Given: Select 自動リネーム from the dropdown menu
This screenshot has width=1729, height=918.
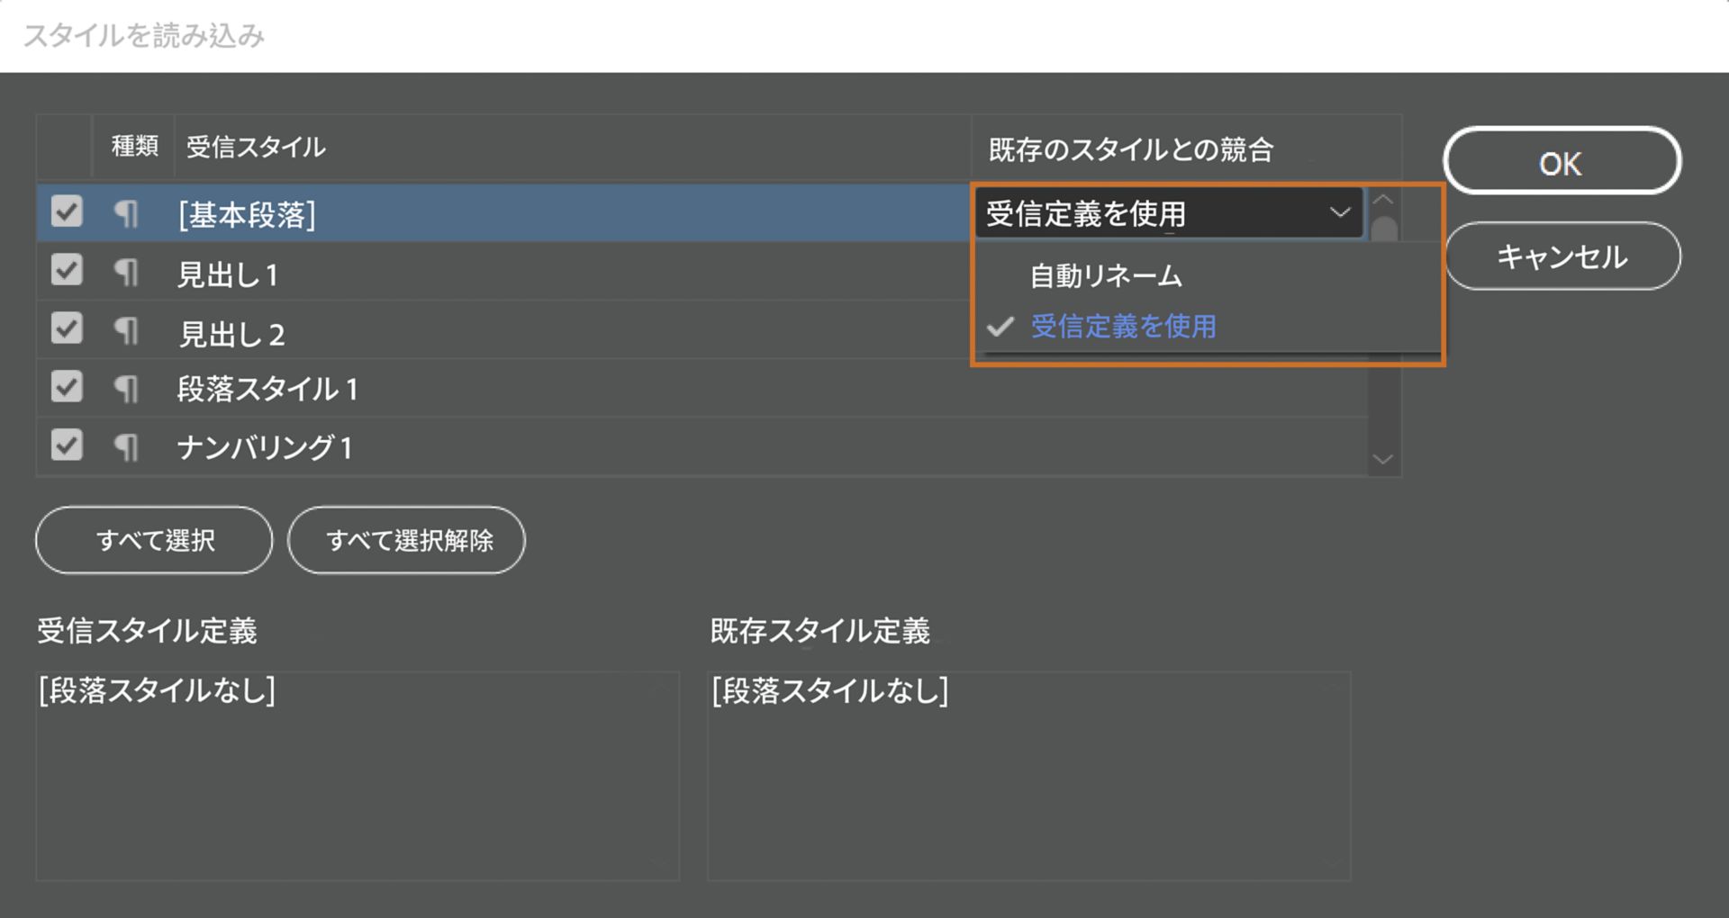Looking at the screenshot, I should click(1106, 275).
